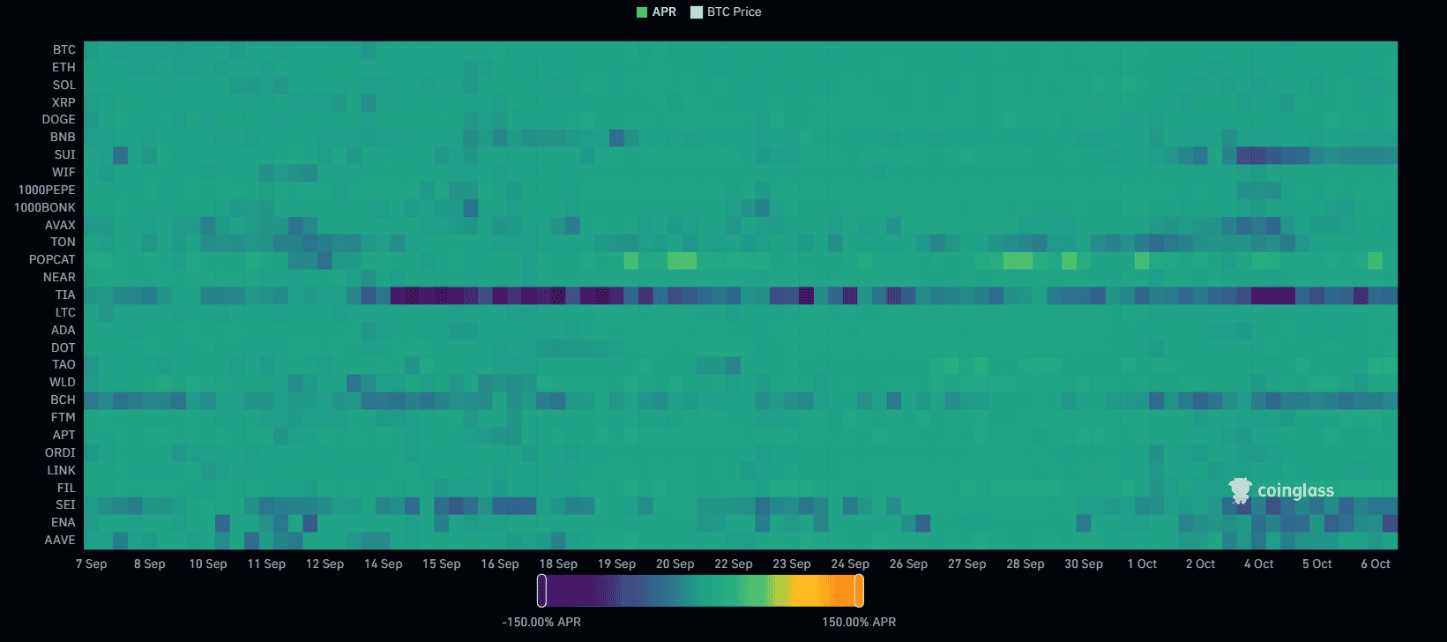The height and width of the screenshot is (642, 1447).
Task: Click the DOGE row label
Action: coord(59,119)
